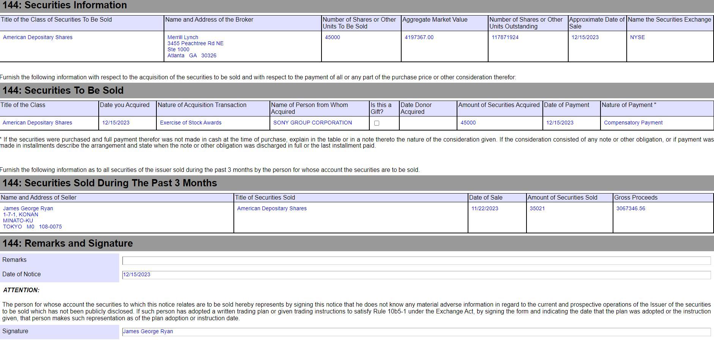This screenshot has width=714, height=340.
Task: Click the 'MINATO-KU' address line
Action: click(18, 220)
